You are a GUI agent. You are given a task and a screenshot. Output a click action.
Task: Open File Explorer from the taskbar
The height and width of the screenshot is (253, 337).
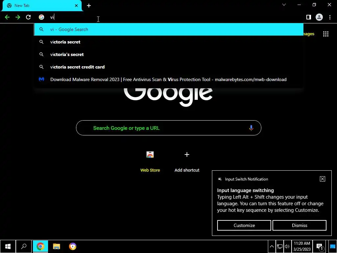point(56,246)
